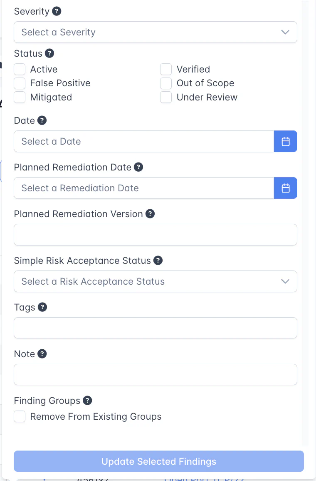The width and height of the screenshot is (316, 481).
Task: Select the Verified status checkbox
Action: pos(166,69)
